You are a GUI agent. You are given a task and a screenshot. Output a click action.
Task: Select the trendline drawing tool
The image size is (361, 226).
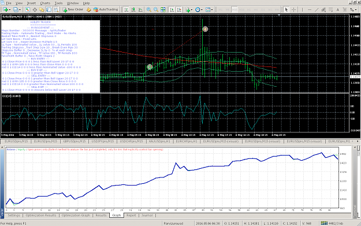(317, 9)
